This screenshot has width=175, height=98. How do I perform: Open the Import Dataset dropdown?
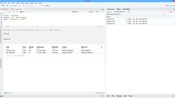pos(120,12)
